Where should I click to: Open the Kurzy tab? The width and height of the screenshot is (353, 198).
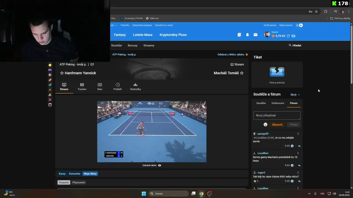coord(62,174)
